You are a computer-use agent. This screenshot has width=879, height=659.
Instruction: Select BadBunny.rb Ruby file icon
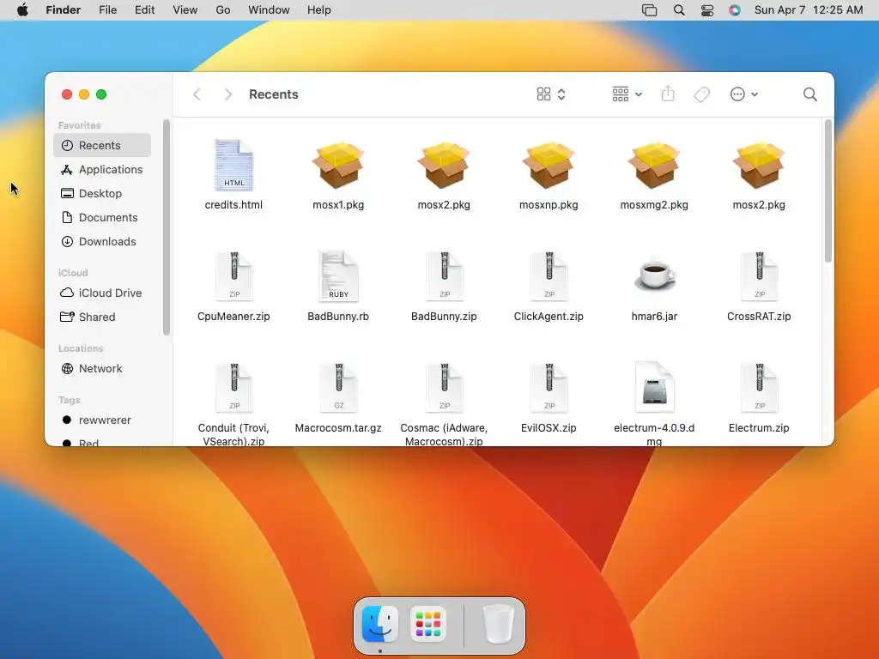pyautogui.click(x=338, y=277)
